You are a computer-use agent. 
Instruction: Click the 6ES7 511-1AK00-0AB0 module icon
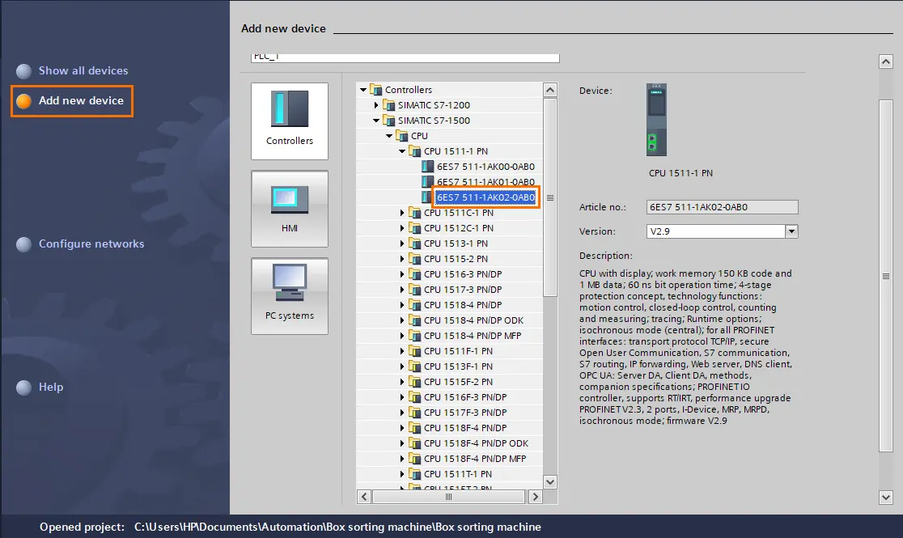click(427, 167)
